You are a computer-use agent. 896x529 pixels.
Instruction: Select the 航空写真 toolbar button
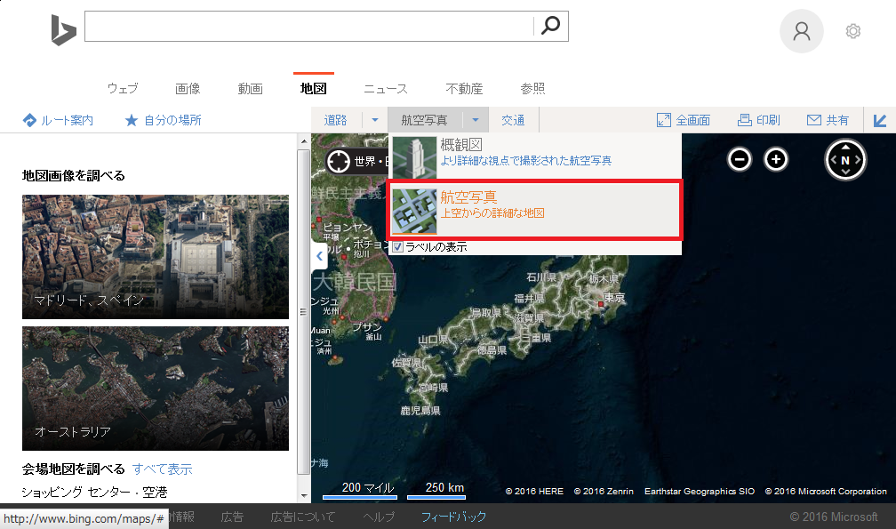(425, 121)
